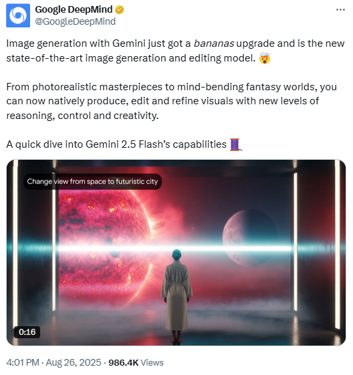This screenshot has width=353, height=375.
Task: Open the three-dot more options menu
Action: click(x=340, y=9)
